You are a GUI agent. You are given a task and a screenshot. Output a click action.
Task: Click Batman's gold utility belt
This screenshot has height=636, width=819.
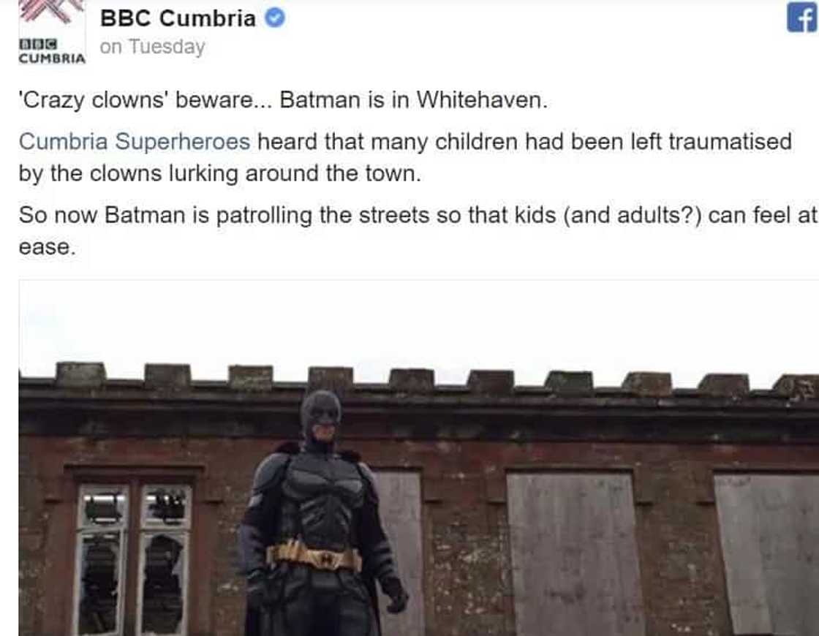pos(314,558)
